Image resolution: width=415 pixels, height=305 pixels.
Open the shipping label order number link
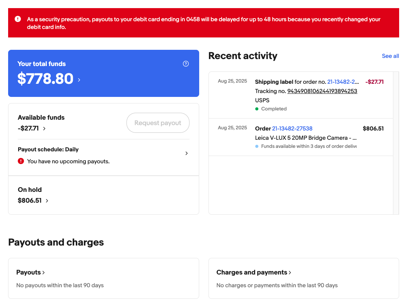coord(343,82)
